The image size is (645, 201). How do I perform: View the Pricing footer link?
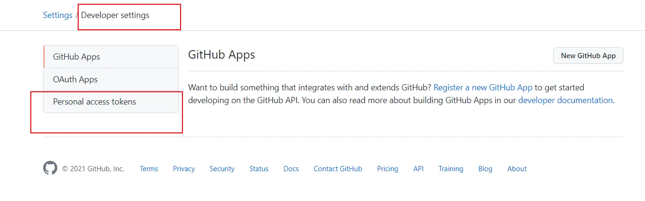pos(388,169)
